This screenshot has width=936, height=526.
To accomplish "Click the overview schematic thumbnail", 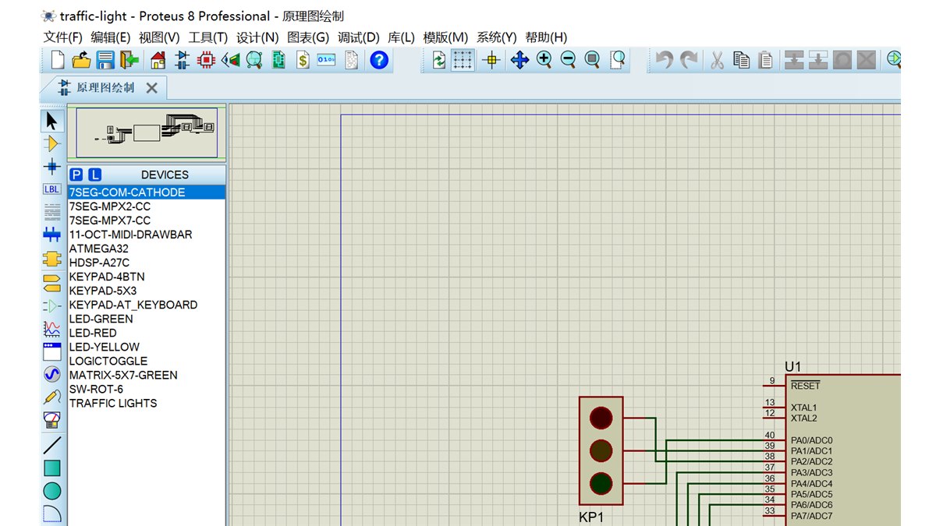I will [147, 132].
